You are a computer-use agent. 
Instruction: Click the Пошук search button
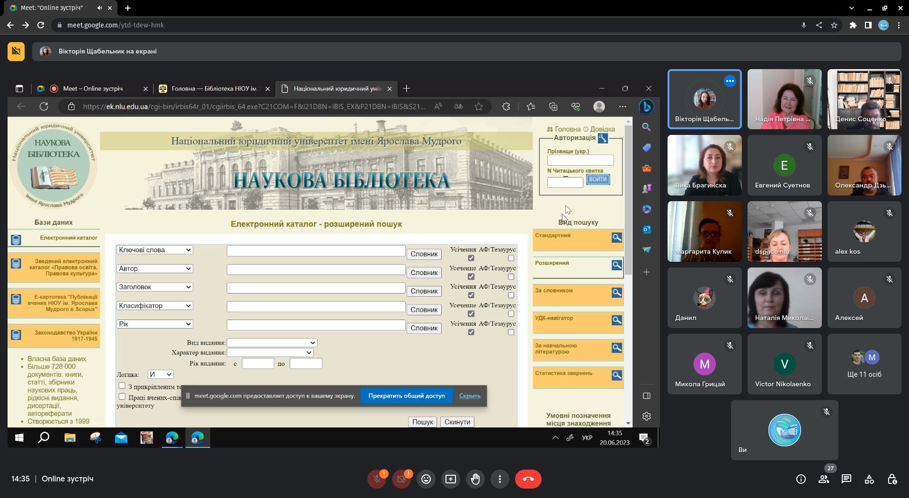click(422, 422)
